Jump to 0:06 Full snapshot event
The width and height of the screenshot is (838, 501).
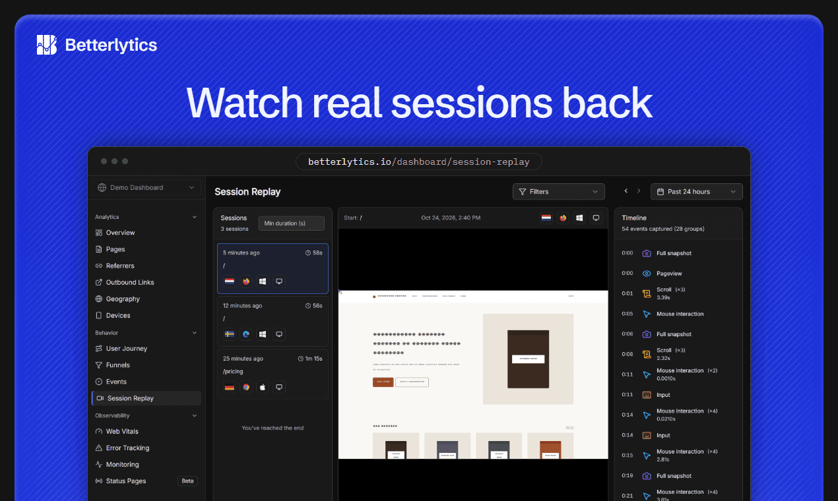(x=678, y=334)
